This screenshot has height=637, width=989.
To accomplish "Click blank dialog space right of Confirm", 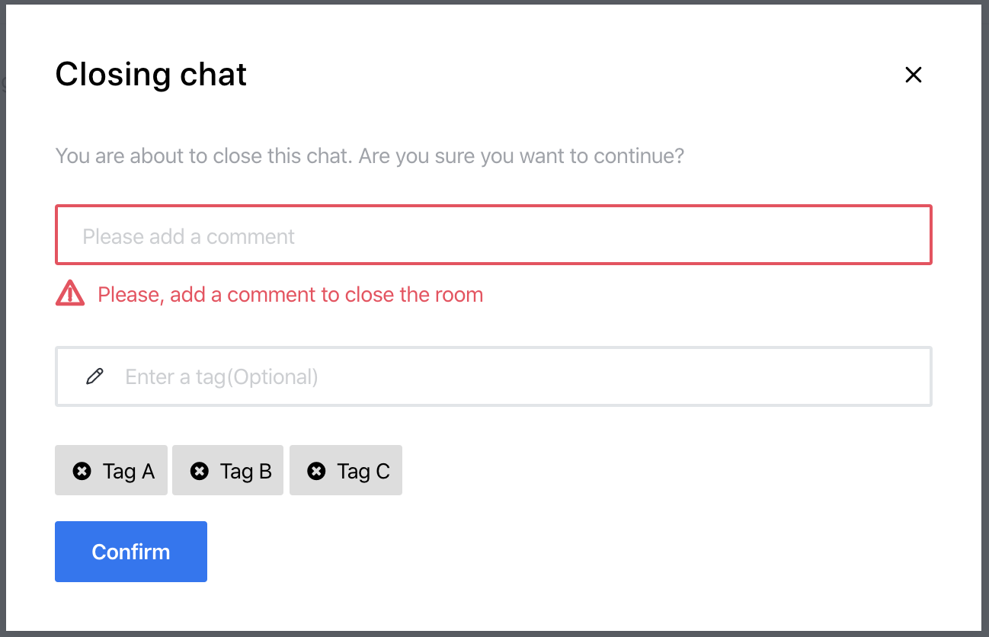I will [533, 552].
